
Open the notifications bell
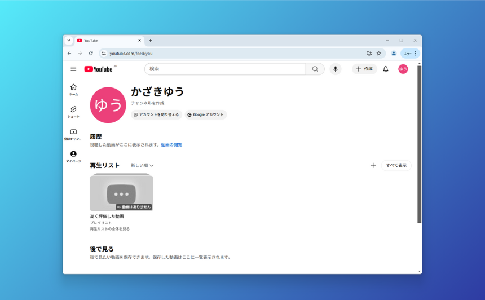[386, 69]
